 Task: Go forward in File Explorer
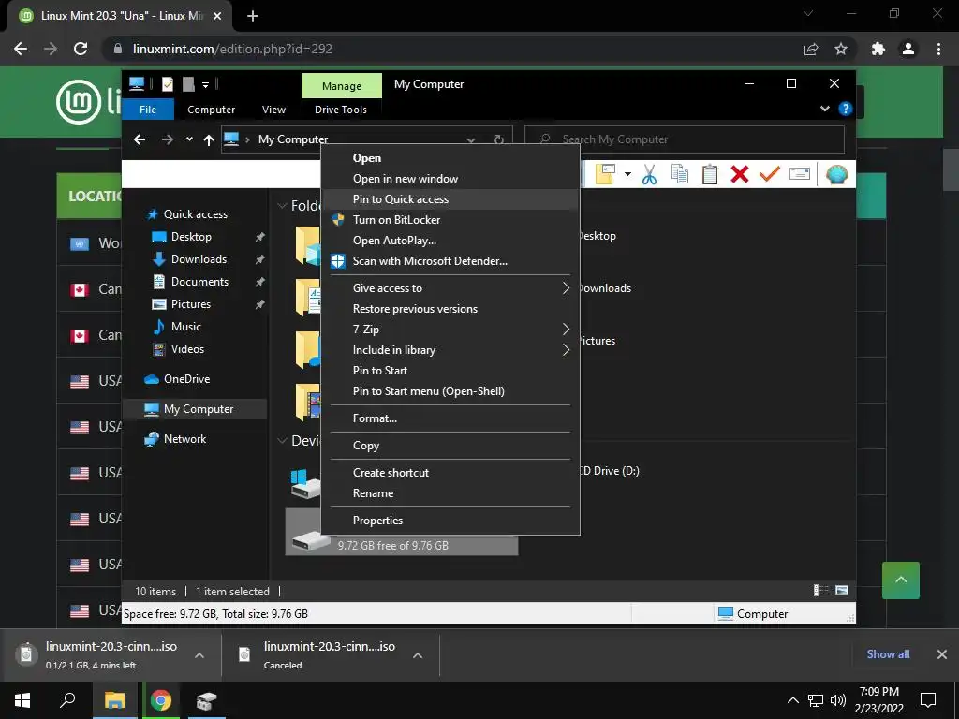pyautogui.click(x=167, y=140)
